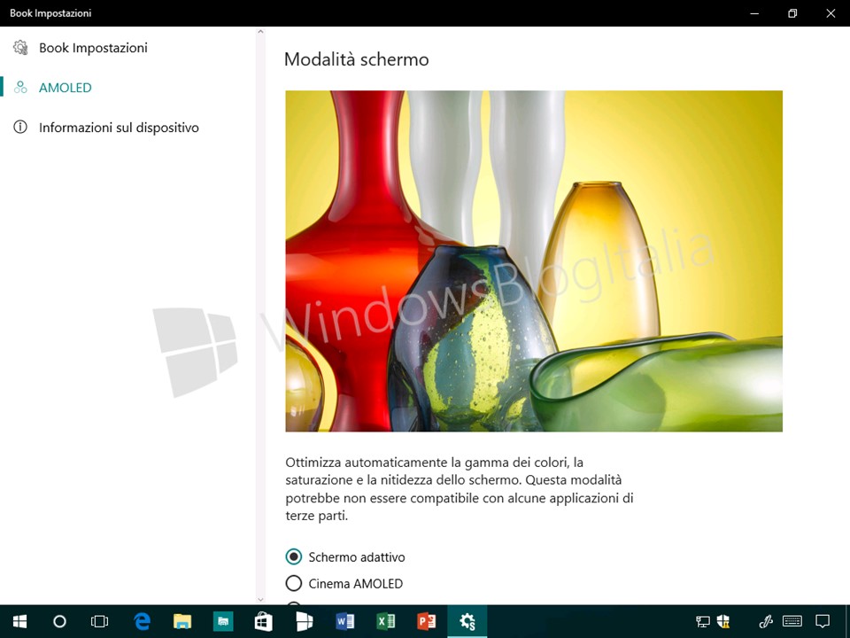This screenshot has height=638, width=850.
Task: Open Cortana search circle
Action: coord(59,621)
